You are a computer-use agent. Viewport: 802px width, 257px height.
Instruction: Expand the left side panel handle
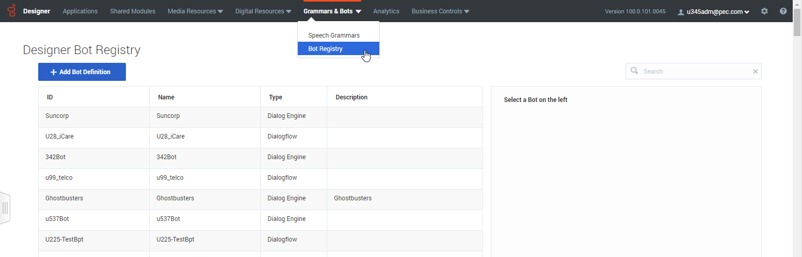(5, 208)
